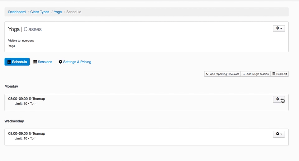Click the Yoga | Classes heading
The image size is (299, 161).
pos(25,29)
